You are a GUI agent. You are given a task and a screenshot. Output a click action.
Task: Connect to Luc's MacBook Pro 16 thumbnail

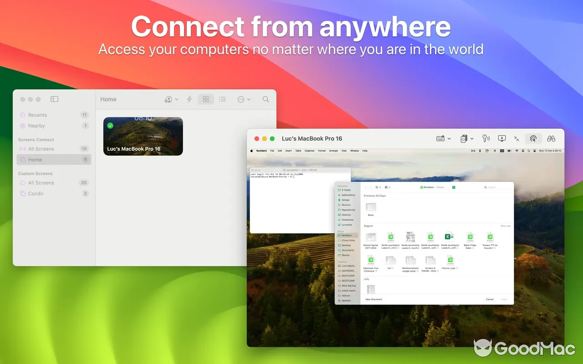(x=143, y=136)
